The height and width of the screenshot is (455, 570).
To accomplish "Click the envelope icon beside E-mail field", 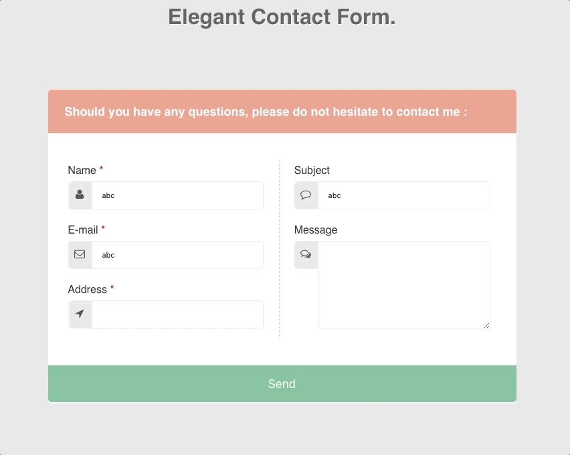I will (x=80, y=254).
